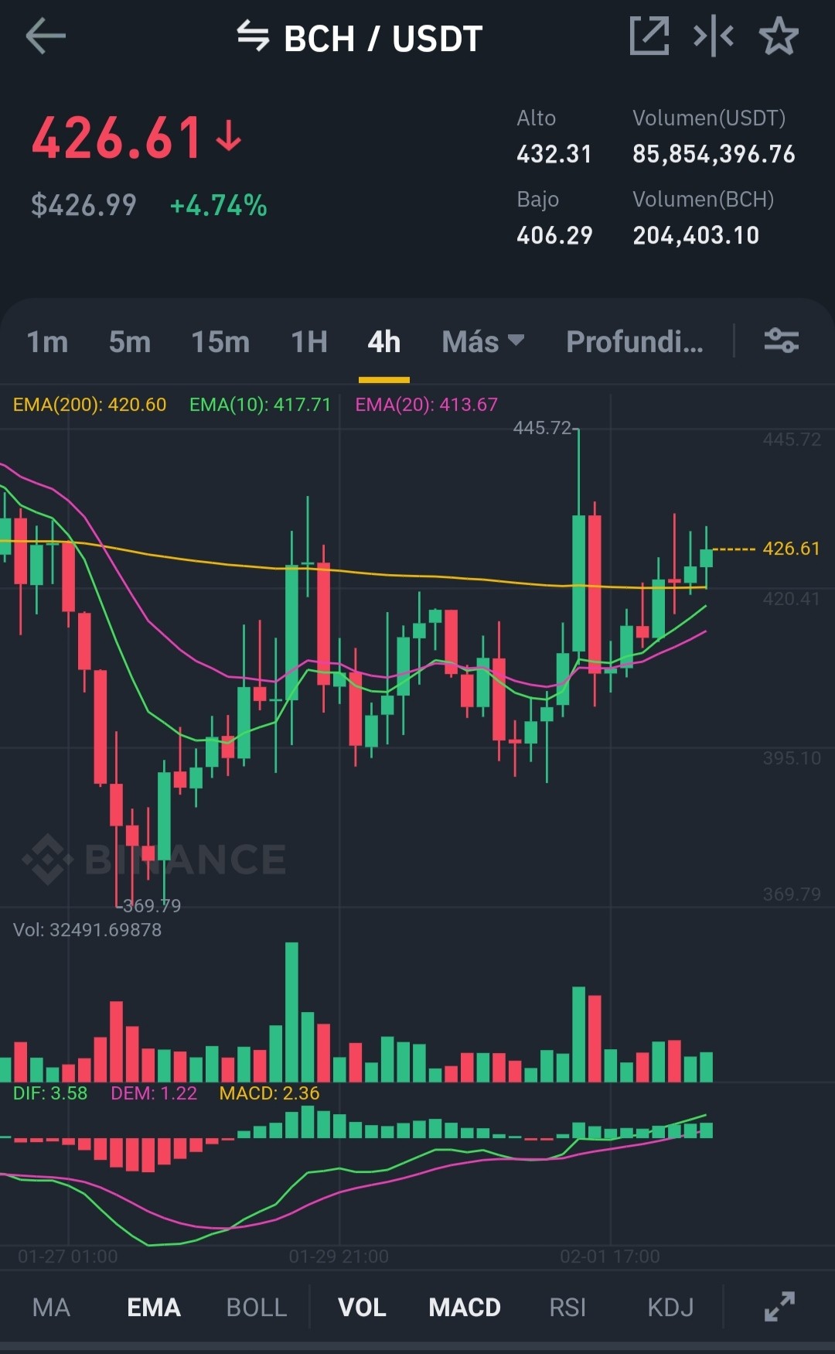
Task: Open chart settings sliders icon
Action: (782, 340)
